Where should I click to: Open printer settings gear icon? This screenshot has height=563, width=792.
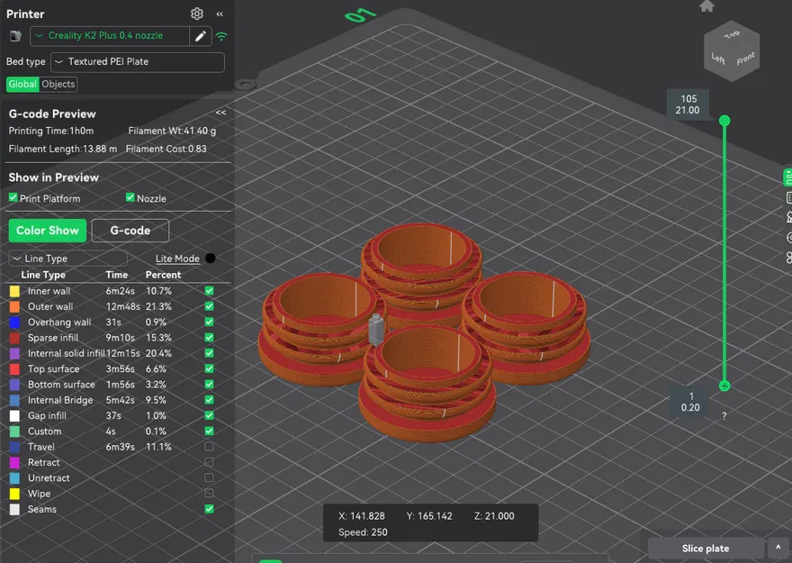pyautogui.click(x=197, y=14)
